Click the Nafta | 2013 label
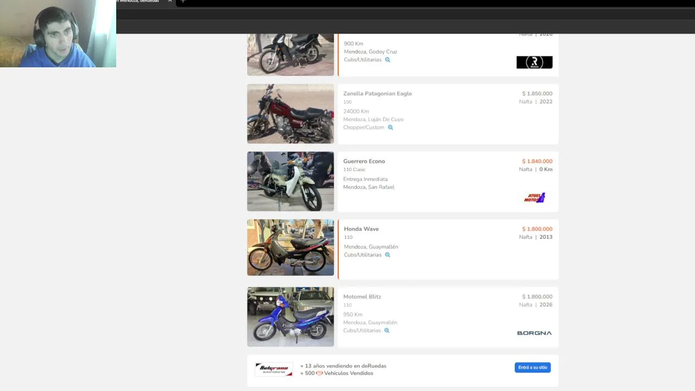This screenshot has height=391, width=695. click(535, 237)
